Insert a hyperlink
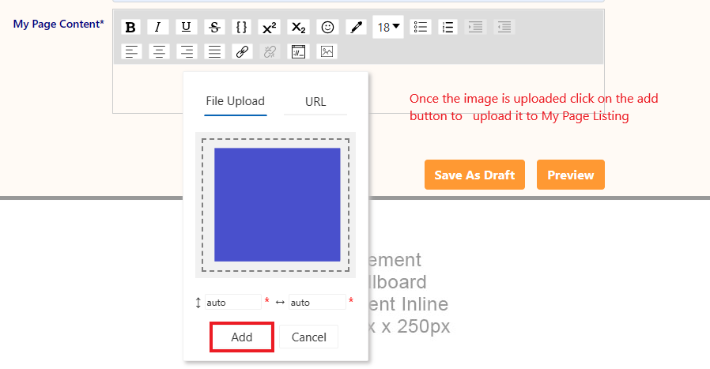Viewport: 710px width, 369px height. (x=242, y=51)
